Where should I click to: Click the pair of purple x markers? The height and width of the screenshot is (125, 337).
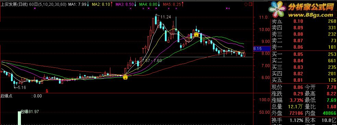pos(228,9)
